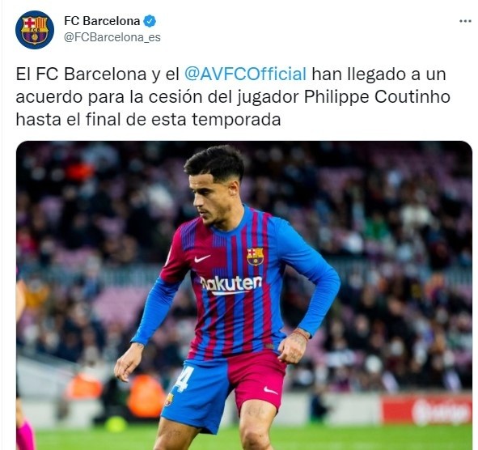The image size is (478, 450).
Task: Click the Nike swoosh on the shorts
Action: pyautogui.click(x=271, y=390)
